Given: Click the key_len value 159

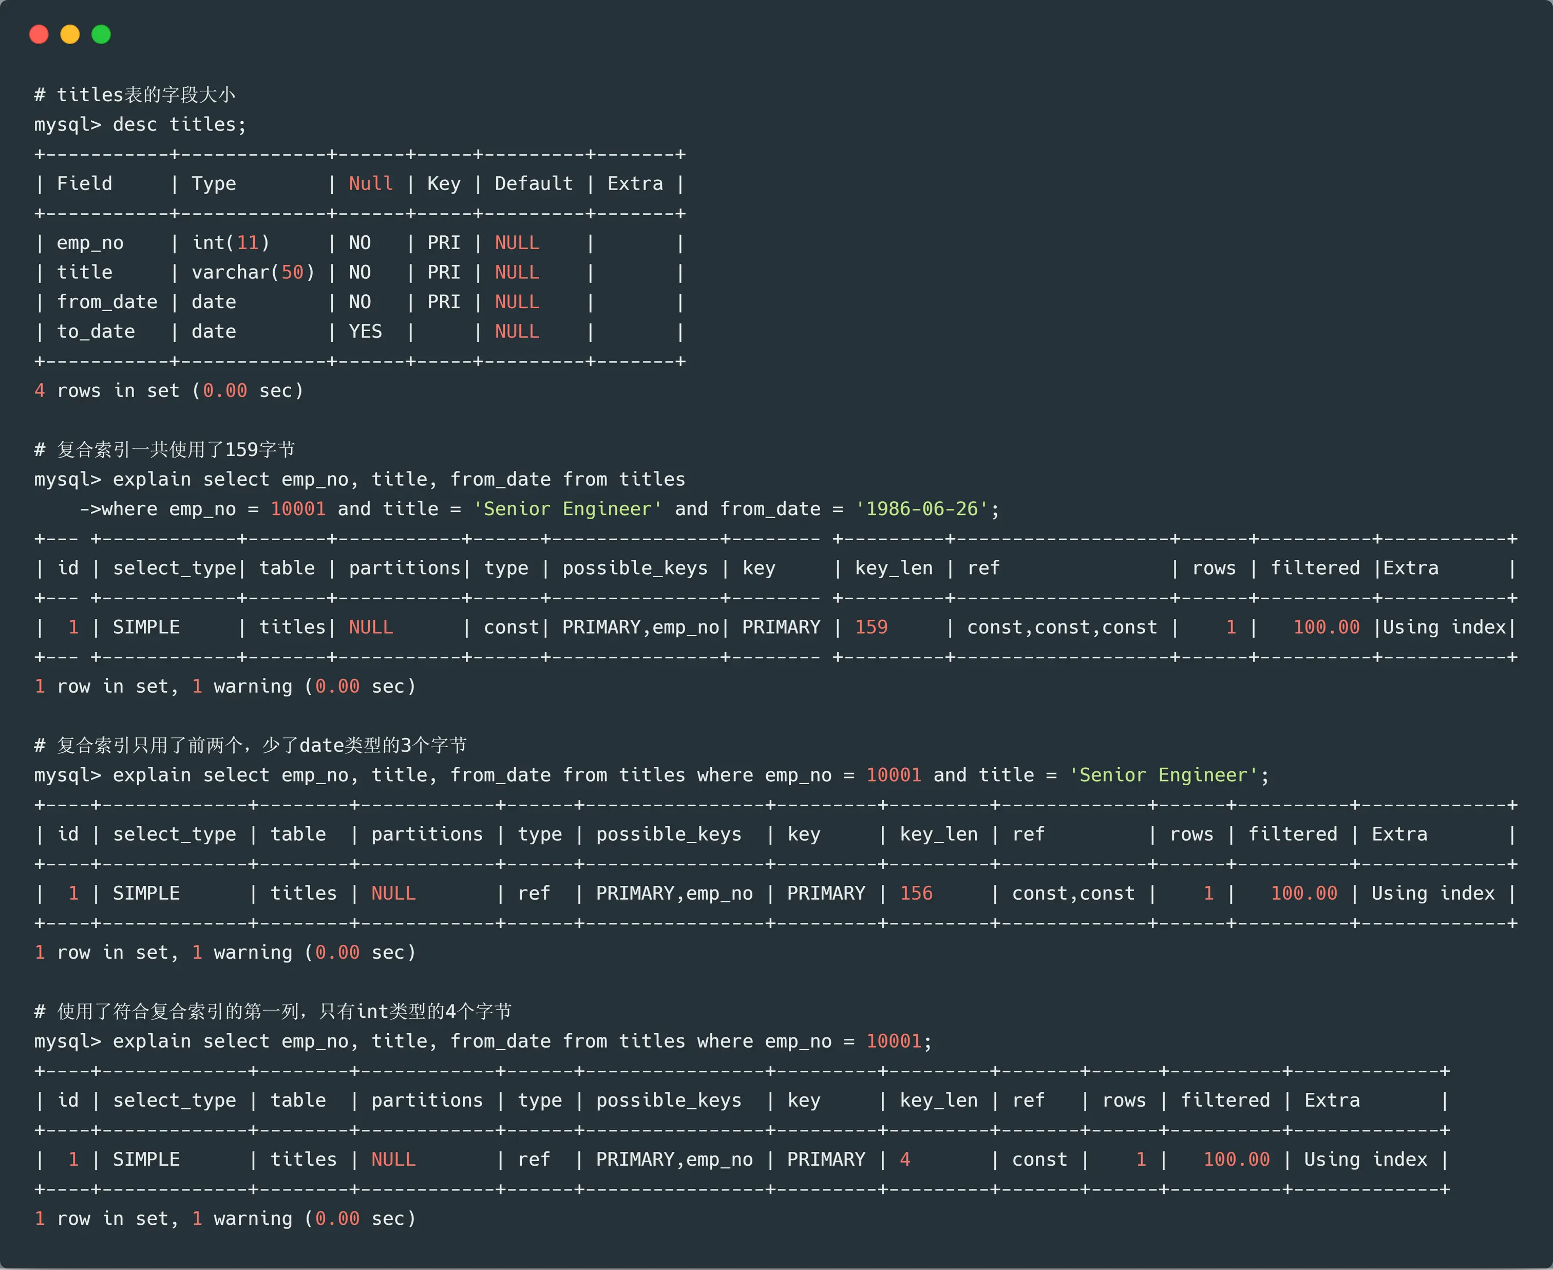Looking at the screenshot, I should 870,627.
